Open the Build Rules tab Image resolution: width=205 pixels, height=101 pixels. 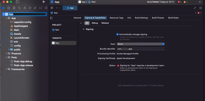pos(173,18)
